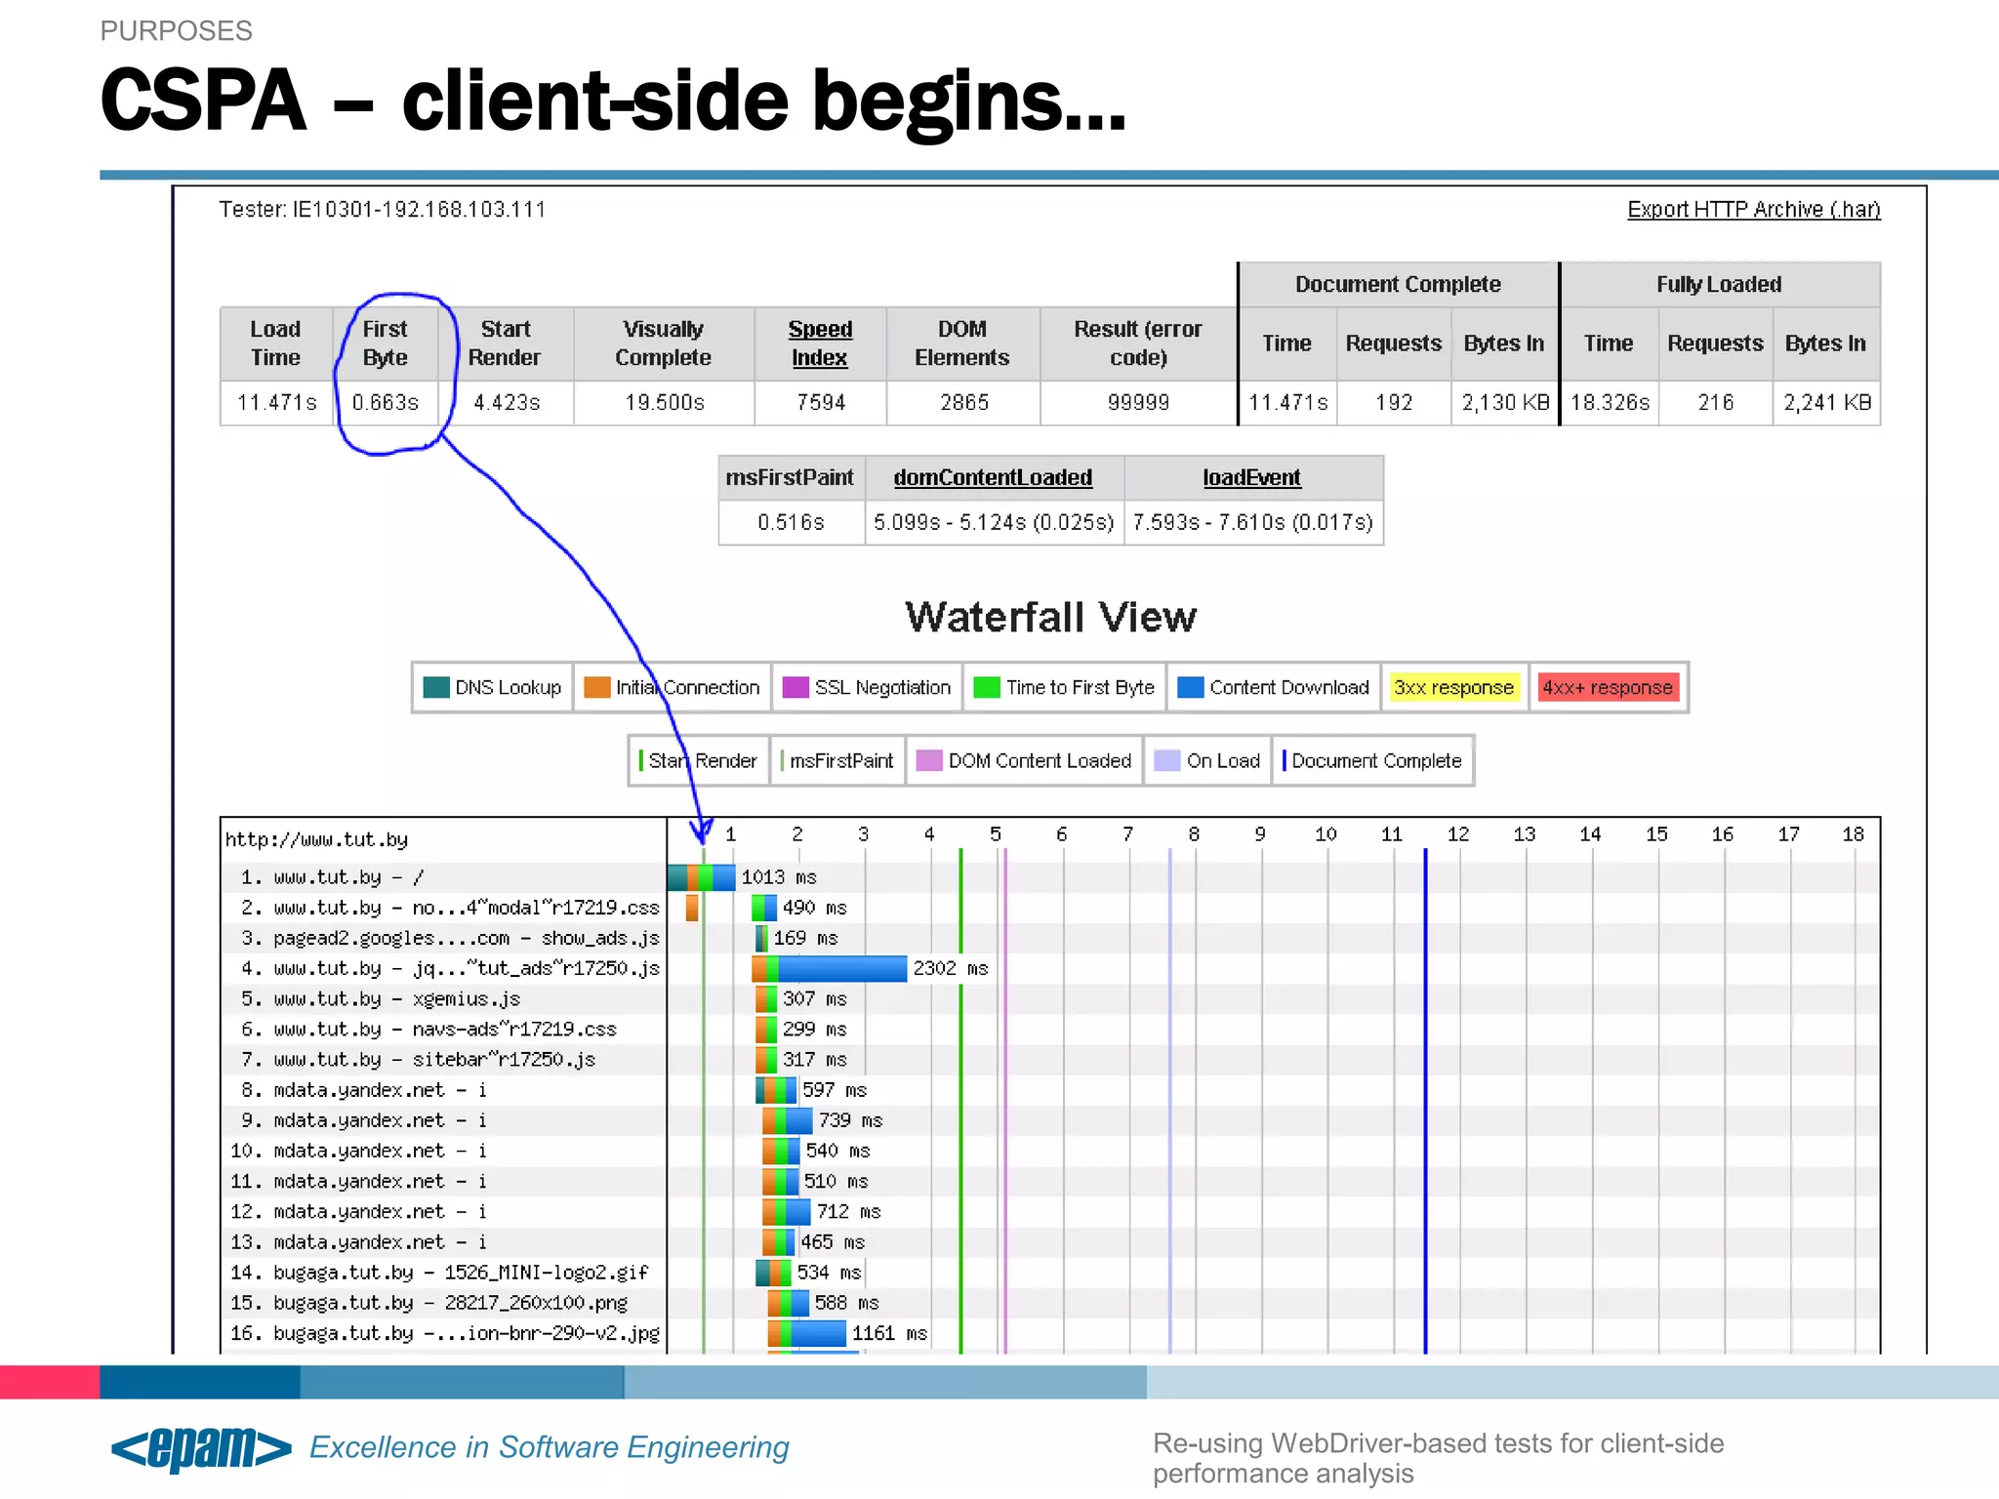
Task: Click the Export HTTP Archive (.har) link
Action: 1753,209
